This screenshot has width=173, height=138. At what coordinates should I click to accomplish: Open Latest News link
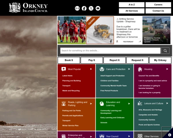pyautogui.click(x=67, y=76)
